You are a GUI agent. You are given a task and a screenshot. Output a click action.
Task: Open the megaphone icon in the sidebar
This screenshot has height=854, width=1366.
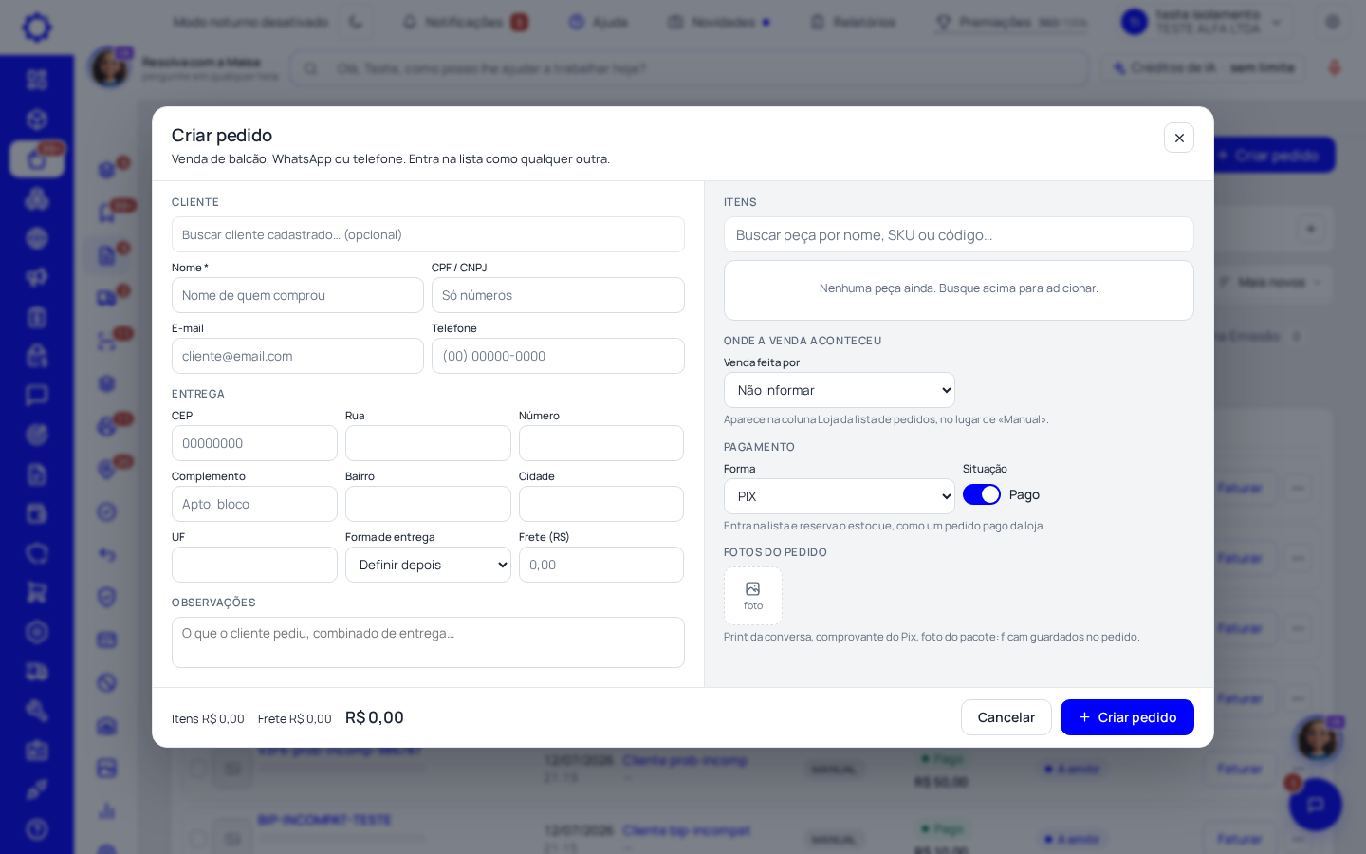click(x=37, y=277)
